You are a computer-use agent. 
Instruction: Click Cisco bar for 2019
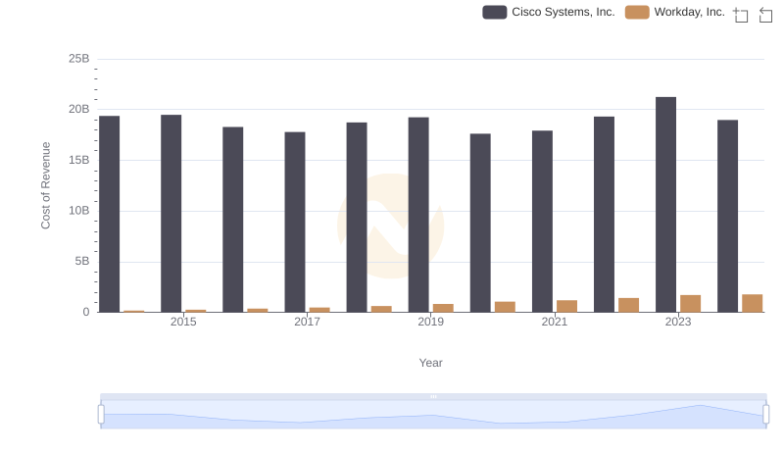click(x=418, y=215)
